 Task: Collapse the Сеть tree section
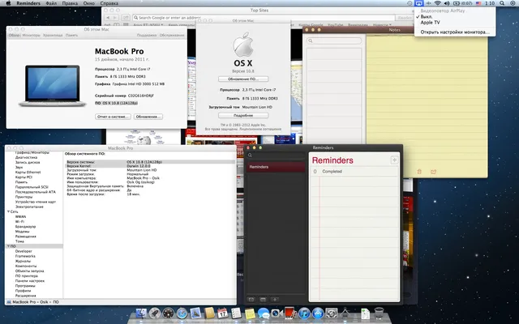tap(9, 211)
